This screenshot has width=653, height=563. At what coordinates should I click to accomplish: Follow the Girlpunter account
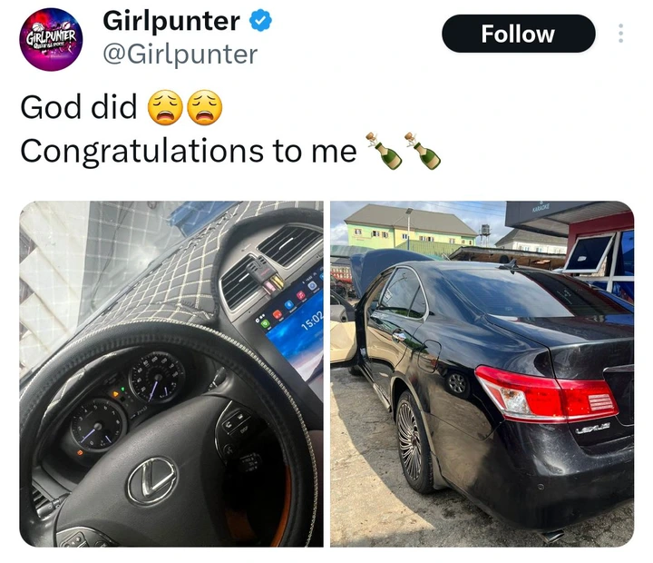coord(518,34)
